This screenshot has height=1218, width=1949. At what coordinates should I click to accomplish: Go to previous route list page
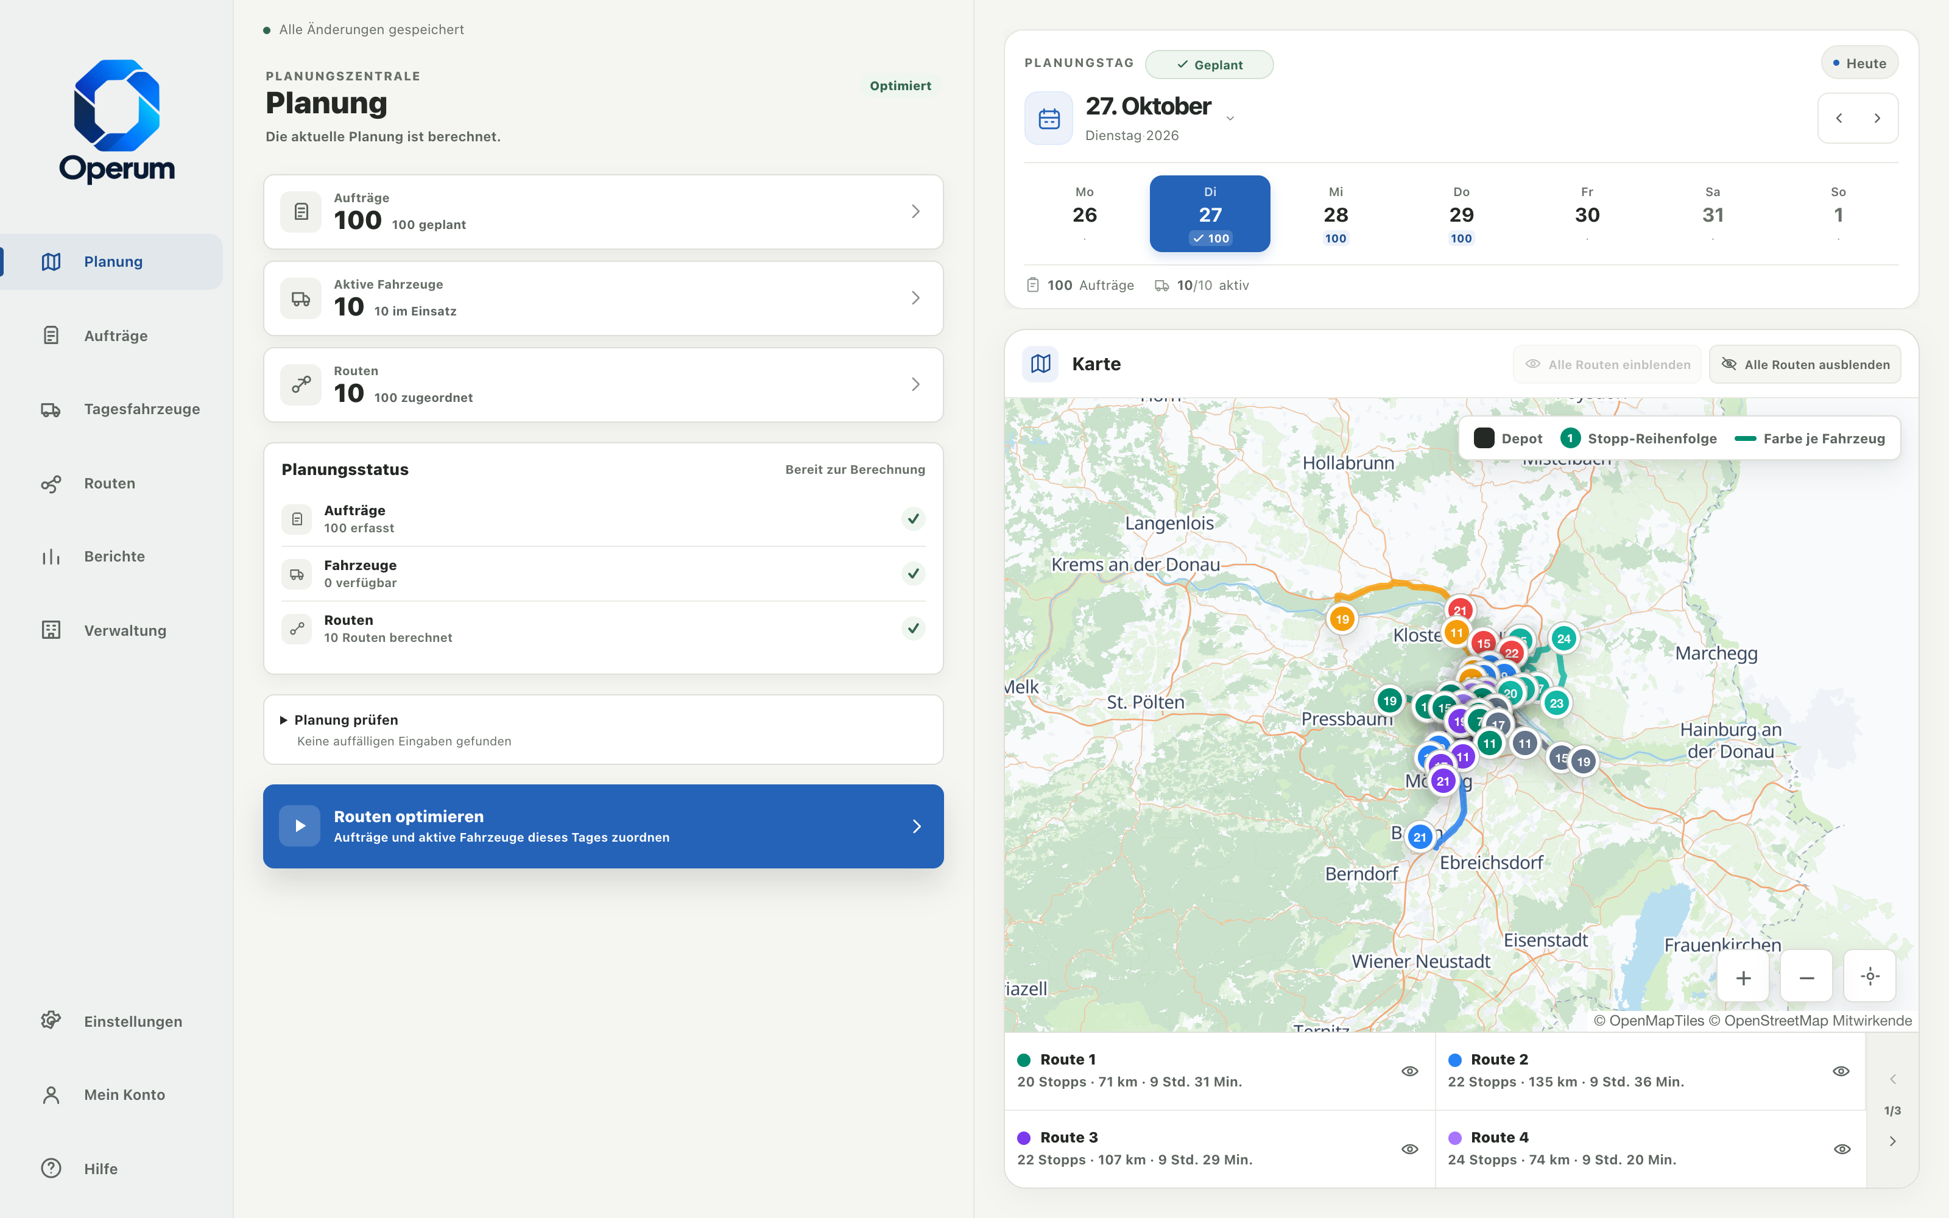(x=1892, y=1079)
